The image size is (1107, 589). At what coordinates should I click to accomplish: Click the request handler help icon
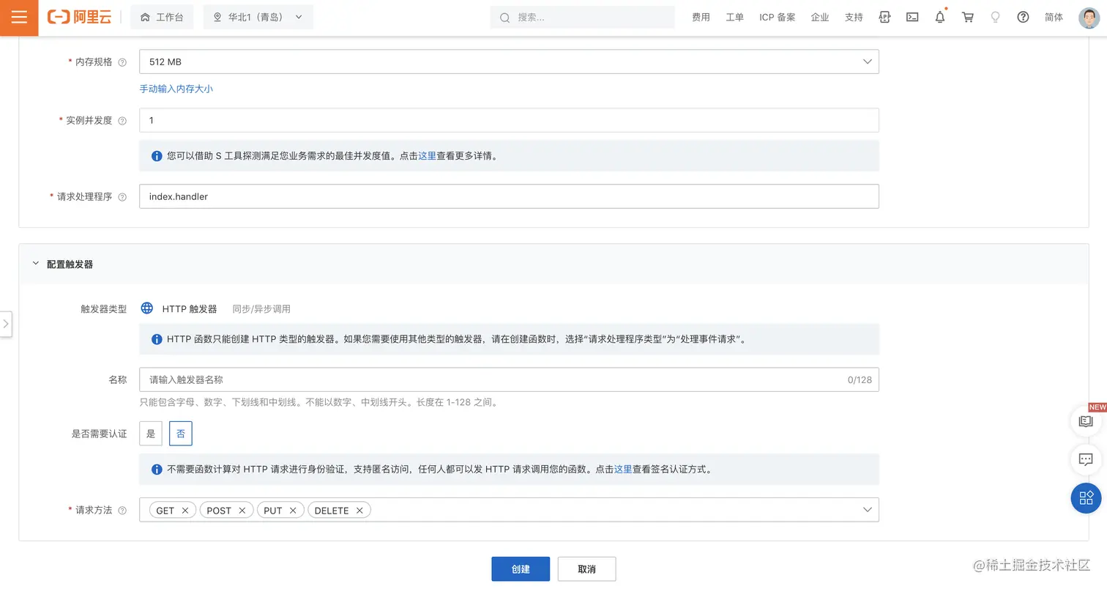pos(122,197)
